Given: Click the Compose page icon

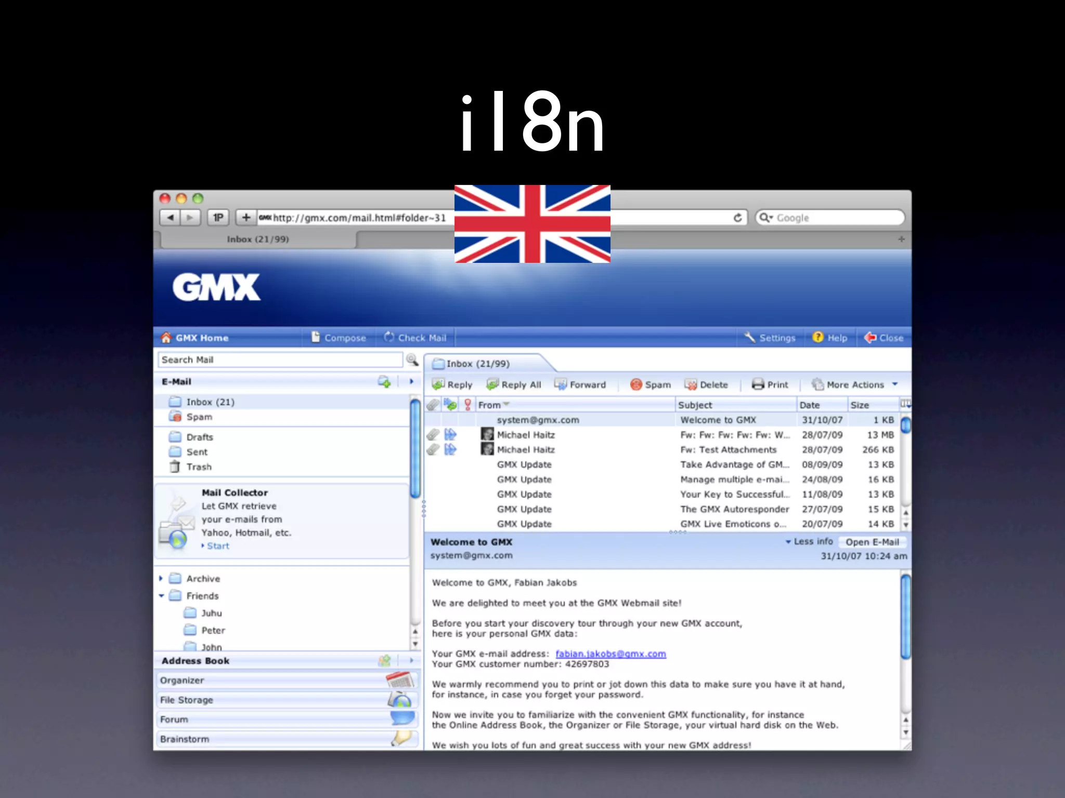Looking at the screenshot, I should tap(316, 337).
